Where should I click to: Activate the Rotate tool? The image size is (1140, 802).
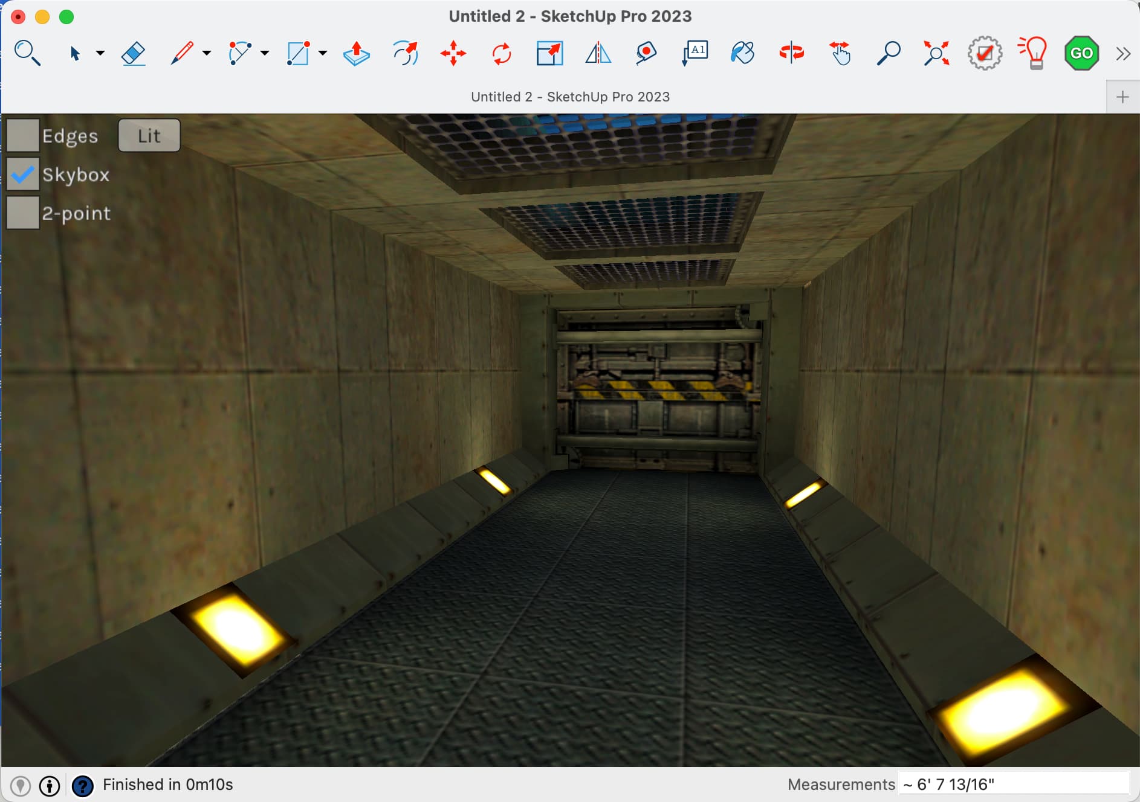click(500, 53)
